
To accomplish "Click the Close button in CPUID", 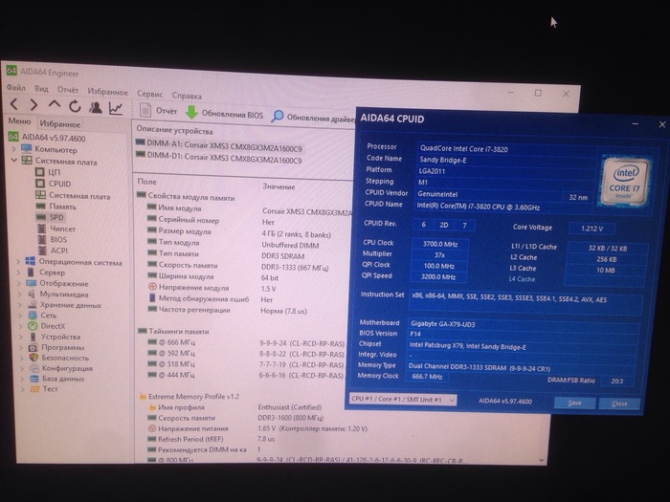I will click(x=619, y=404).
